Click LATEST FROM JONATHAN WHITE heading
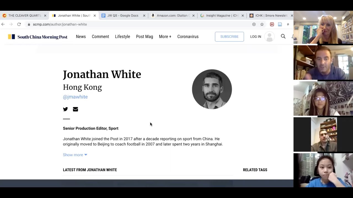353x198 pixels. pyautogui.click(x=90, y=170)
